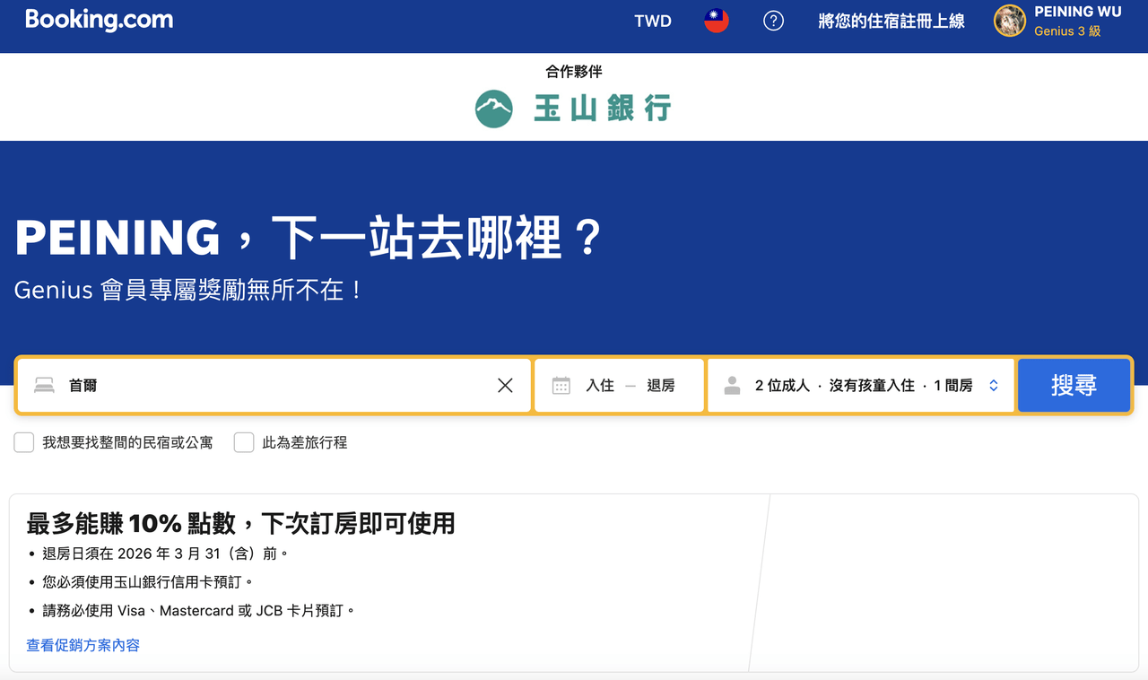Click the Genius 3 級 level label
1148x680 pixels.
pos(1067,31)
